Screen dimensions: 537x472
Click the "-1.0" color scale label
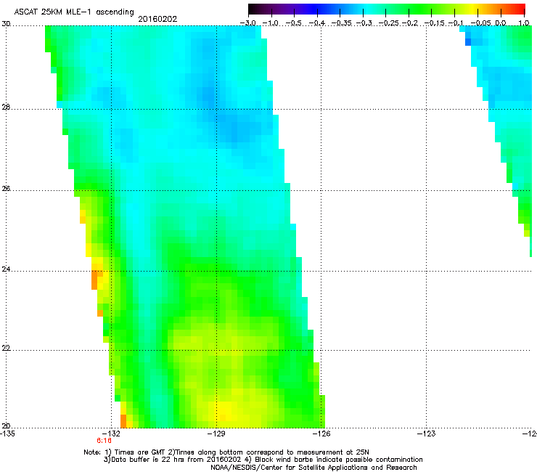click(271, 23)
